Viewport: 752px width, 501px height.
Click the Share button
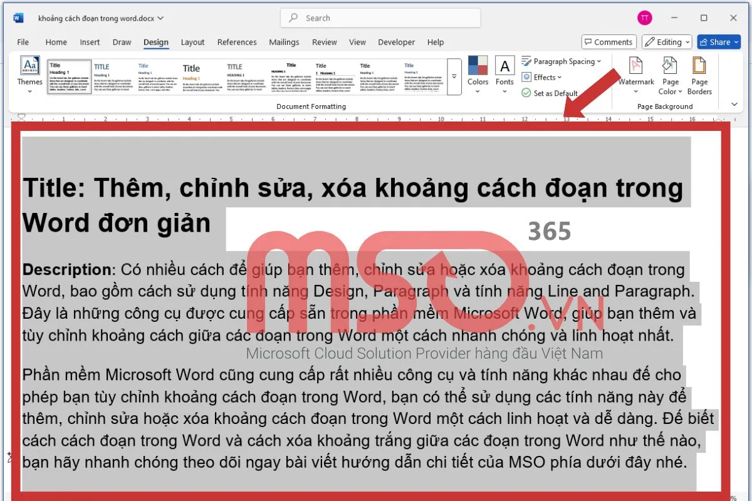719,42
